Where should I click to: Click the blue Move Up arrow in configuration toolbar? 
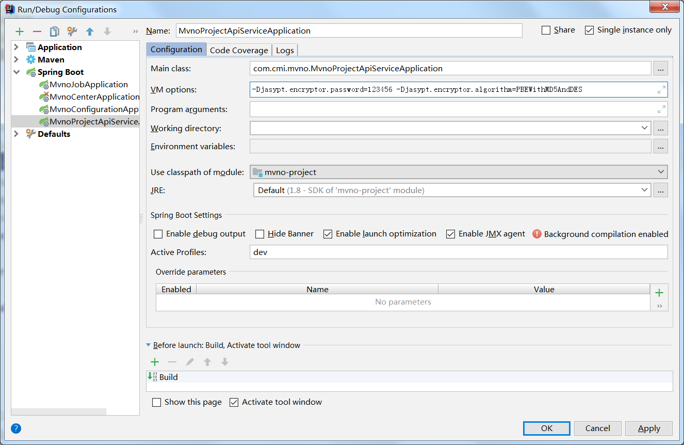pos(90,31)
